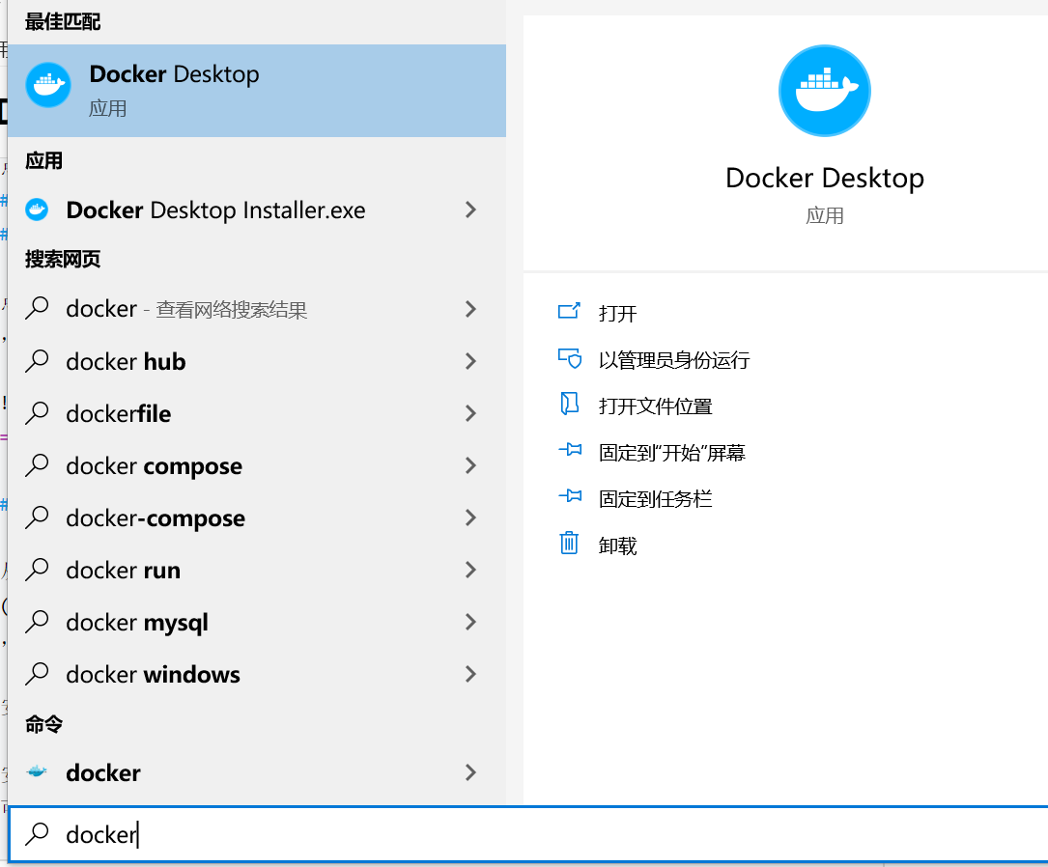The height and width of the screenshot is (867, 1048).
Task: Expand Docker Desktop Installer.exe chevron
Action: [x=470, y=210]
